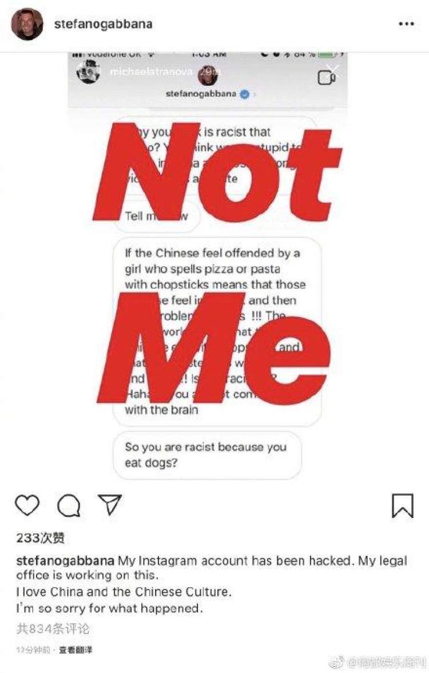Open stefanogabbana's profile picture at the top
This screenshot has width=429, height=673.
27,25
